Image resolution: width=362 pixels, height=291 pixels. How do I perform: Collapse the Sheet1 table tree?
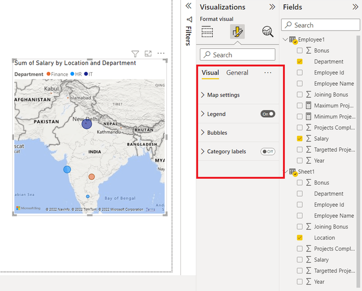click(286, 172)
